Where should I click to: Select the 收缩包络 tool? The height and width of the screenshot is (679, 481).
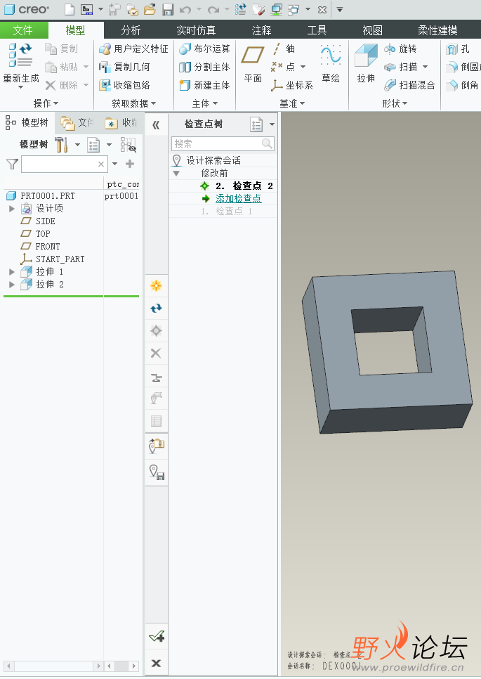click(124, 85)
